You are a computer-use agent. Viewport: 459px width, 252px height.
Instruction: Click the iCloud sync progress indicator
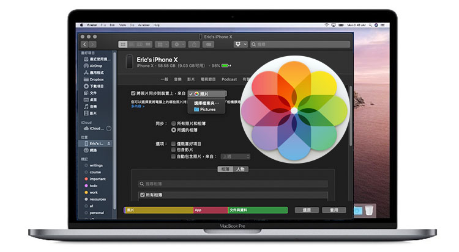[x=108, y=129]
